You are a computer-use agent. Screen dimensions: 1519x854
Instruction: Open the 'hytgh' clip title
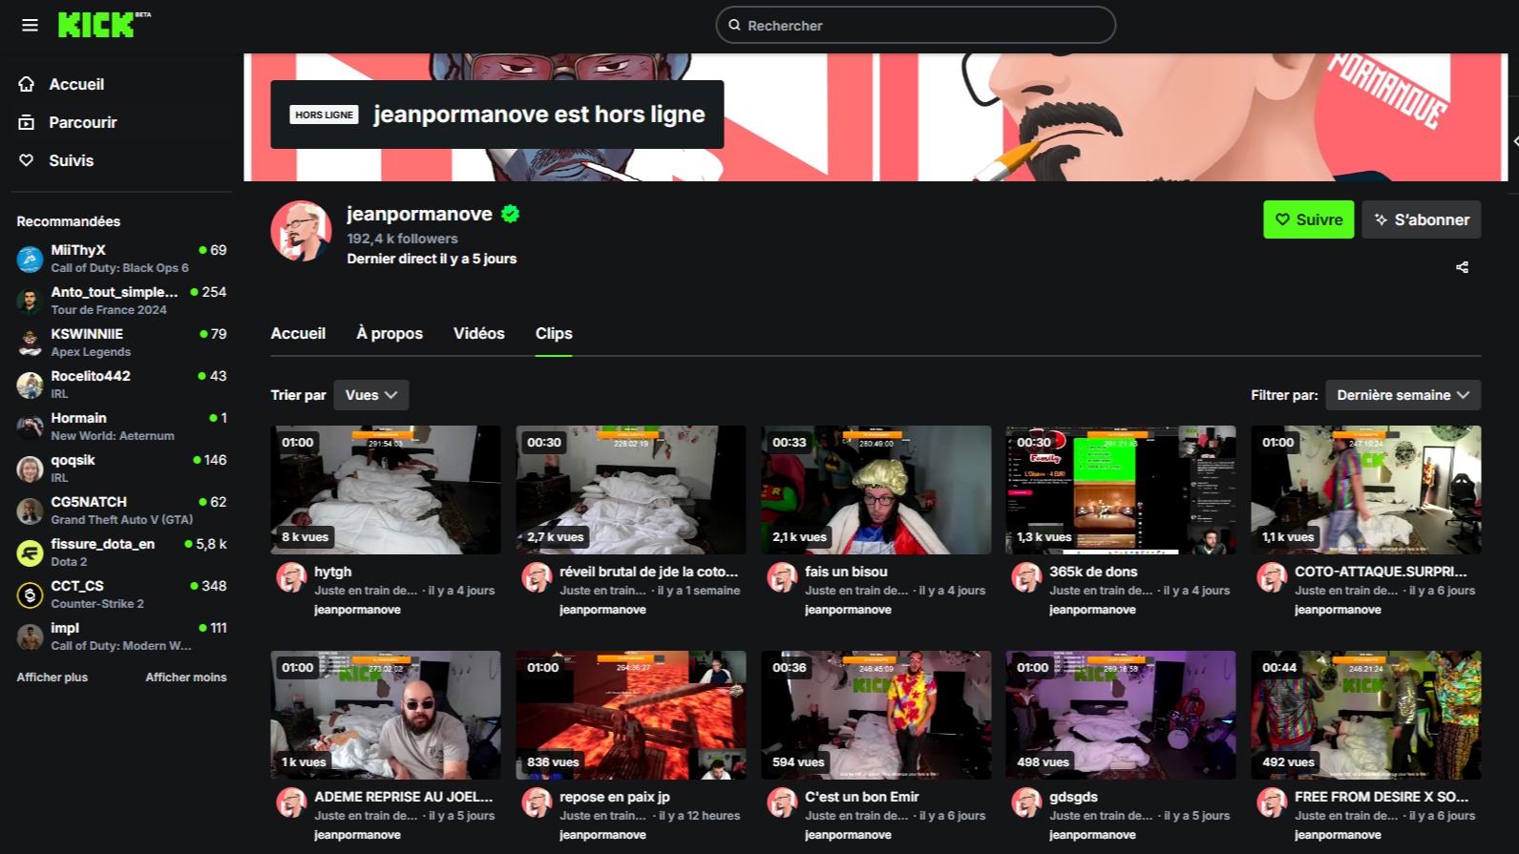coord(333,572)
